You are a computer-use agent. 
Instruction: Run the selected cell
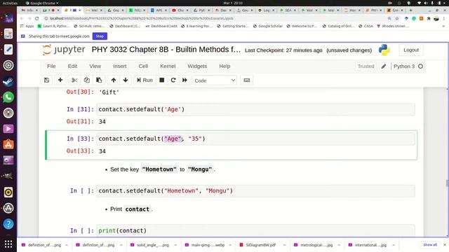pyautogui.click(x=145, y=80)
